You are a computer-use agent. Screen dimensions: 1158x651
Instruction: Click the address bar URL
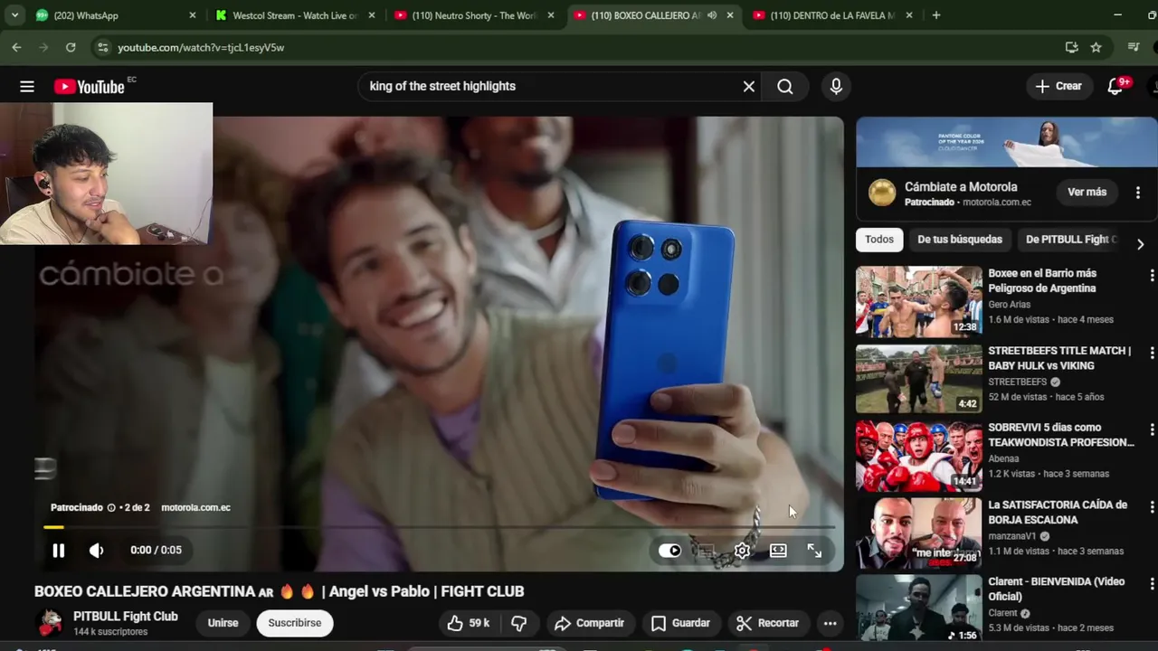[x=201, y=47]
